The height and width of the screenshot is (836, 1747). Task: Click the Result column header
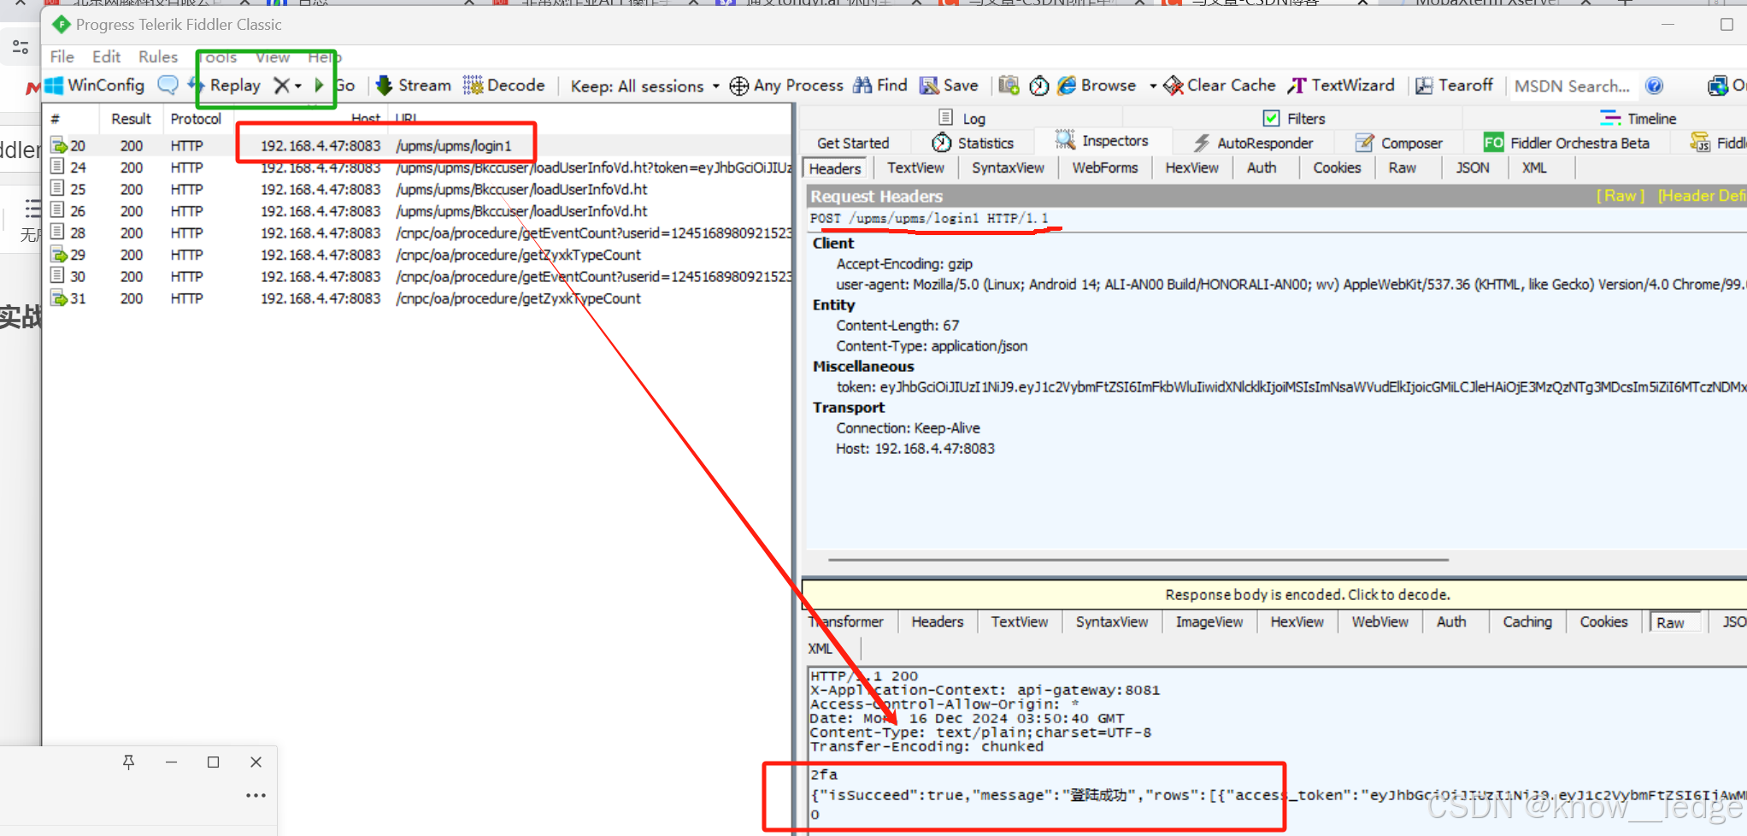tap(131, 119)
